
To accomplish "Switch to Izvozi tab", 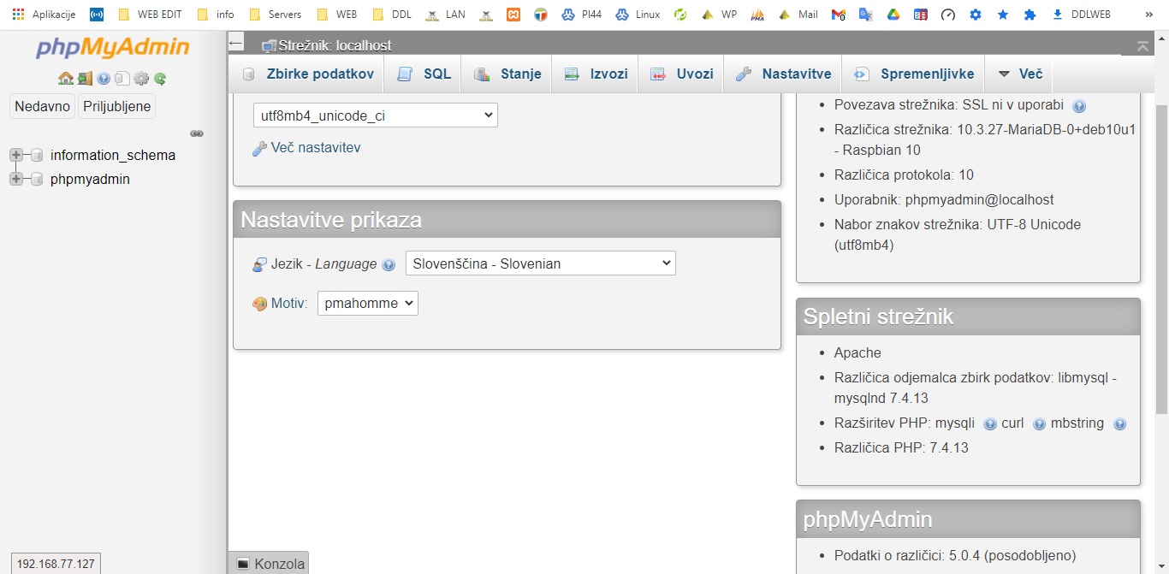I will pyautogui.click(x=596, y=74).
